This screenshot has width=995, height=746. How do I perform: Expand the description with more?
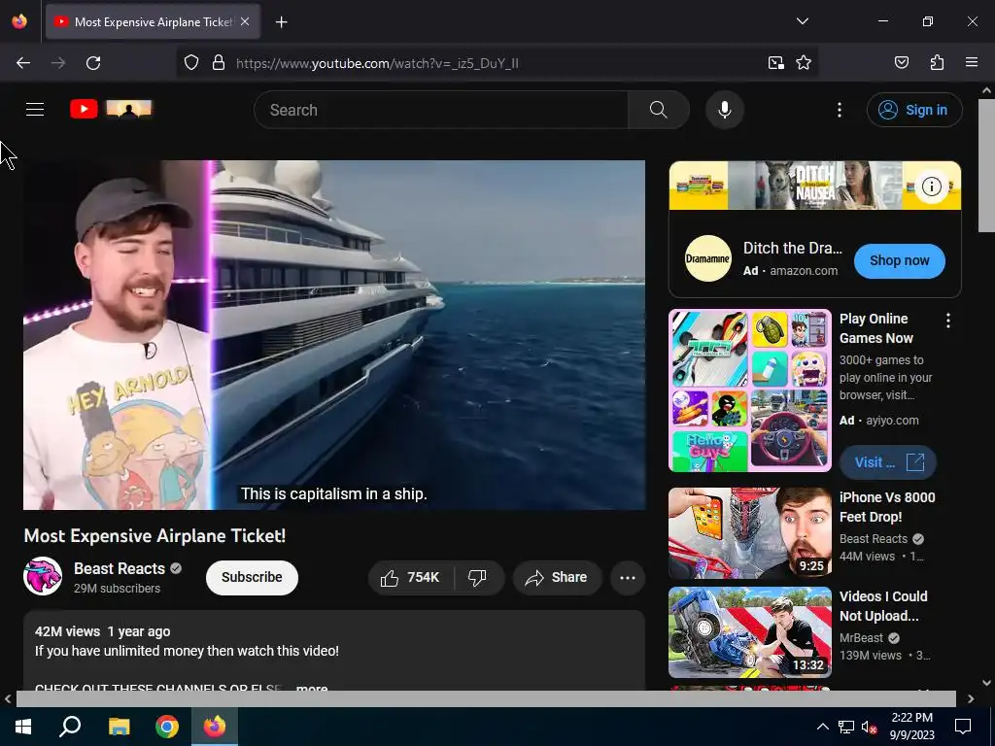(312, 688)
